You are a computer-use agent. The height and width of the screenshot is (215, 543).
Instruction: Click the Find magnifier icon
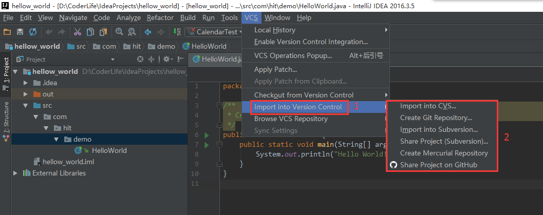(119, 32)
